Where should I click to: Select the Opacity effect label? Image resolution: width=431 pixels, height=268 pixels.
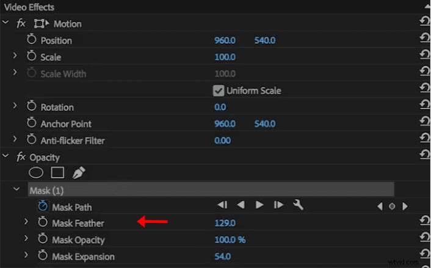45,158
